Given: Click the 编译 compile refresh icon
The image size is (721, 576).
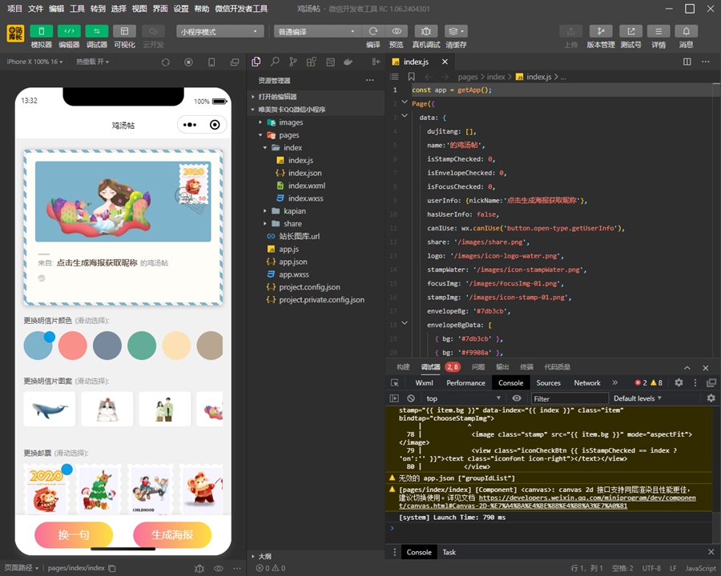Looking at the screenshot, I should coord(373,31).
